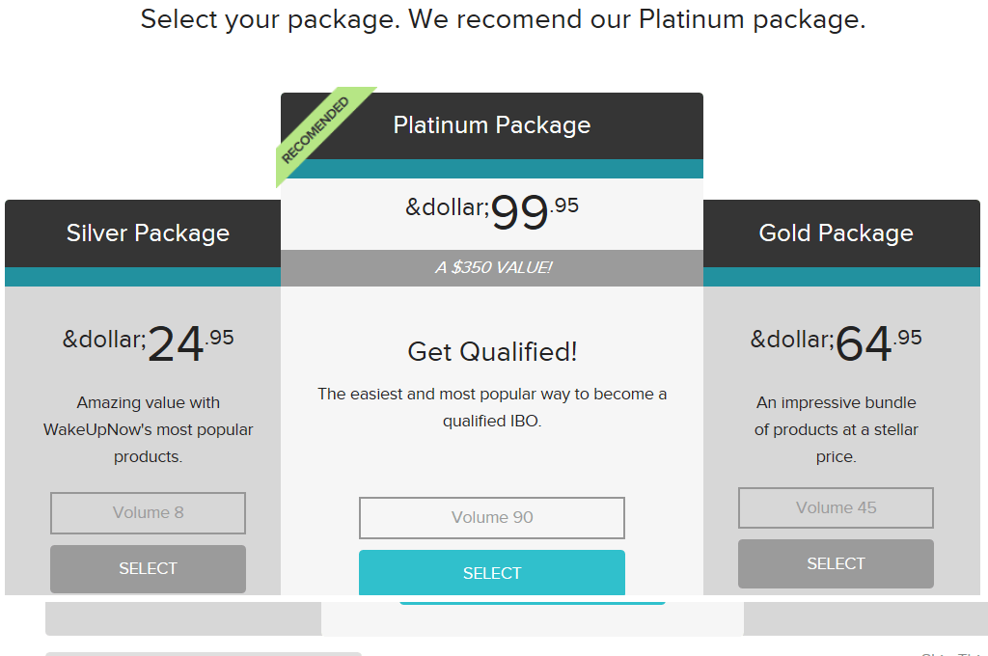Click the Volume 8 input field

(148, 513)
